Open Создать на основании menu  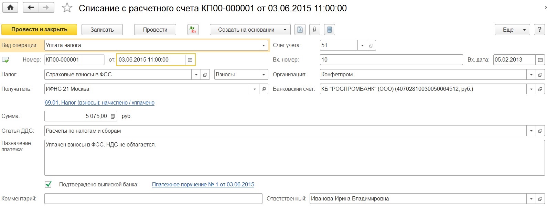250,30
